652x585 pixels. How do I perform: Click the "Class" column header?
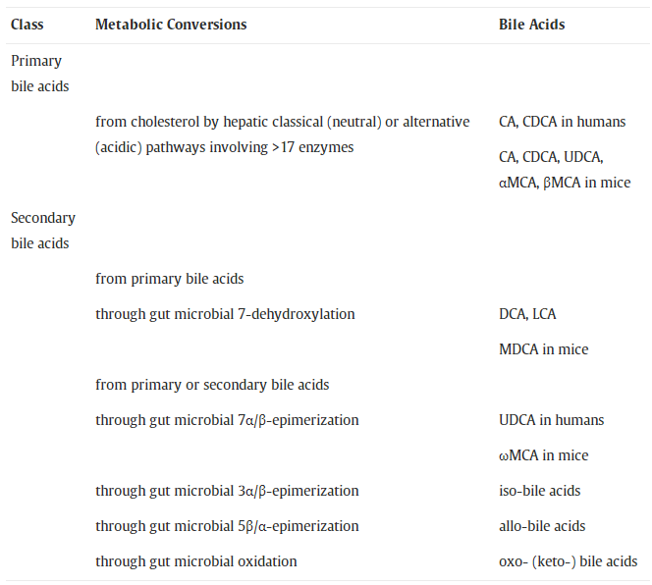(x=27, y=25)
